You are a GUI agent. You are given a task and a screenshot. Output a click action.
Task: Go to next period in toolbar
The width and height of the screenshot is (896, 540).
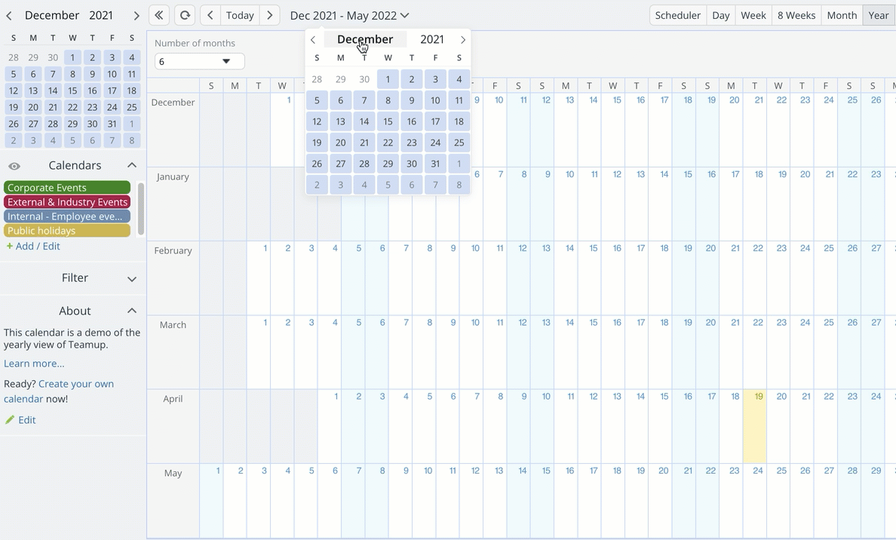pos(270,15)
